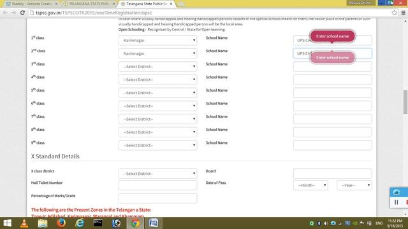This screenshot has height=229, width=408.
Task: Click the Hall Ticket Number field
Action: [x=157, y=185]
